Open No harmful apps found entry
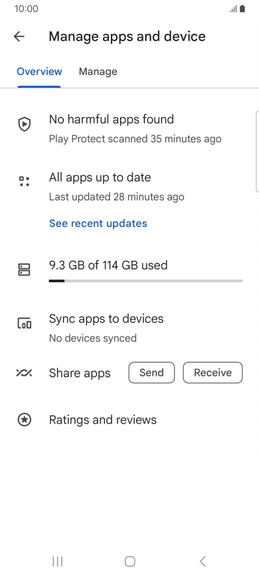 [x=129, y=129]
